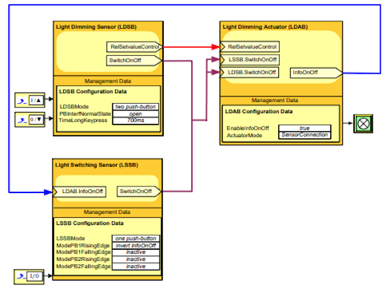Click TimeLongKeypress value 700ms
This screenshot has height=289, width=390.
tap(136, 121)
